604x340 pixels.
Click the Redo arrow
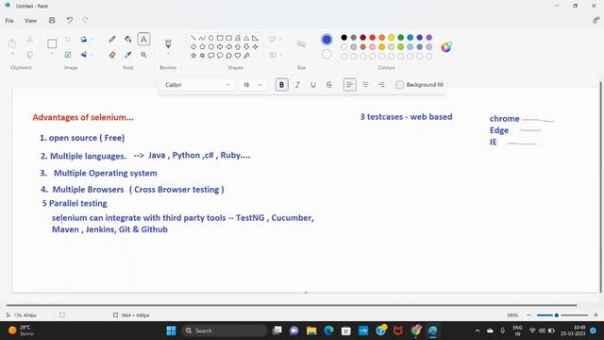coord(85,20)
